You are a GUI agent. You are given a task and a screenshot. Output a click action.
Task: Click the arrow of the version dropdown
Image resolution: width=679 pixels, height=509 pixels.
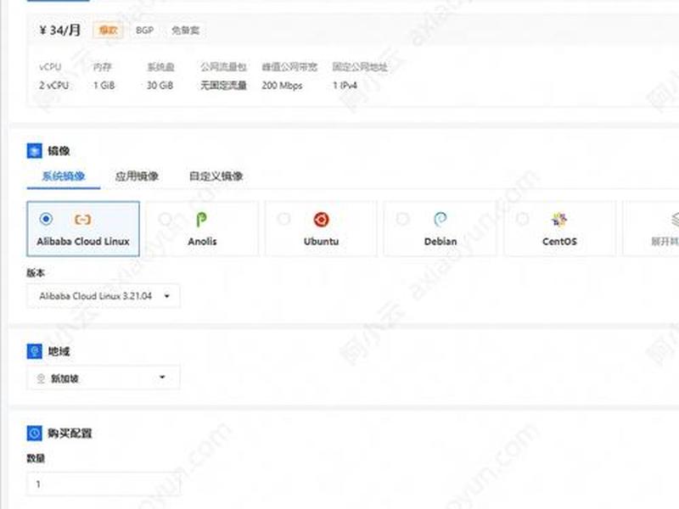[166, 296]
